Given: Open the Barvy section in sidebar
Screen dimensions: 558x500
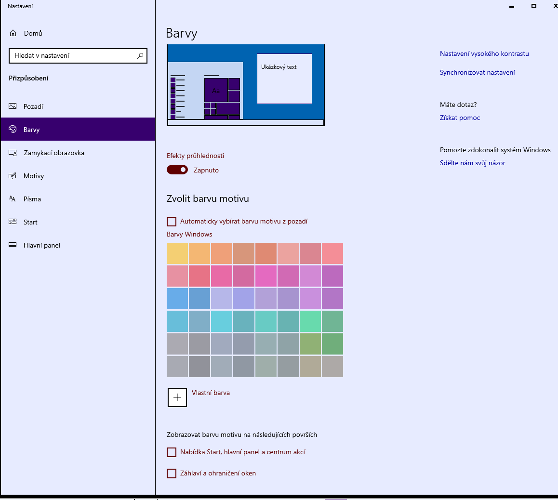Looking at the screenshot, I should point(32,130).
